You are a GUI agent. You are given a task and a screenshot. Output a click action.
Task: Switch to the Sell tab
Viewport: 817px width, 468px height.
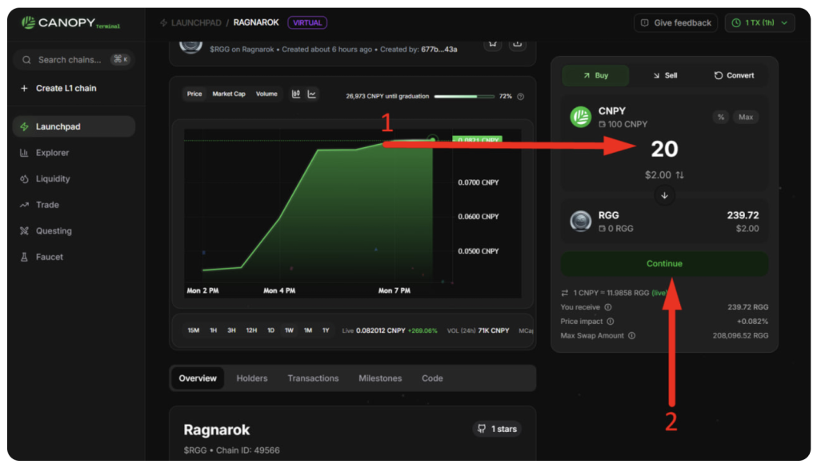pos(664,76)
